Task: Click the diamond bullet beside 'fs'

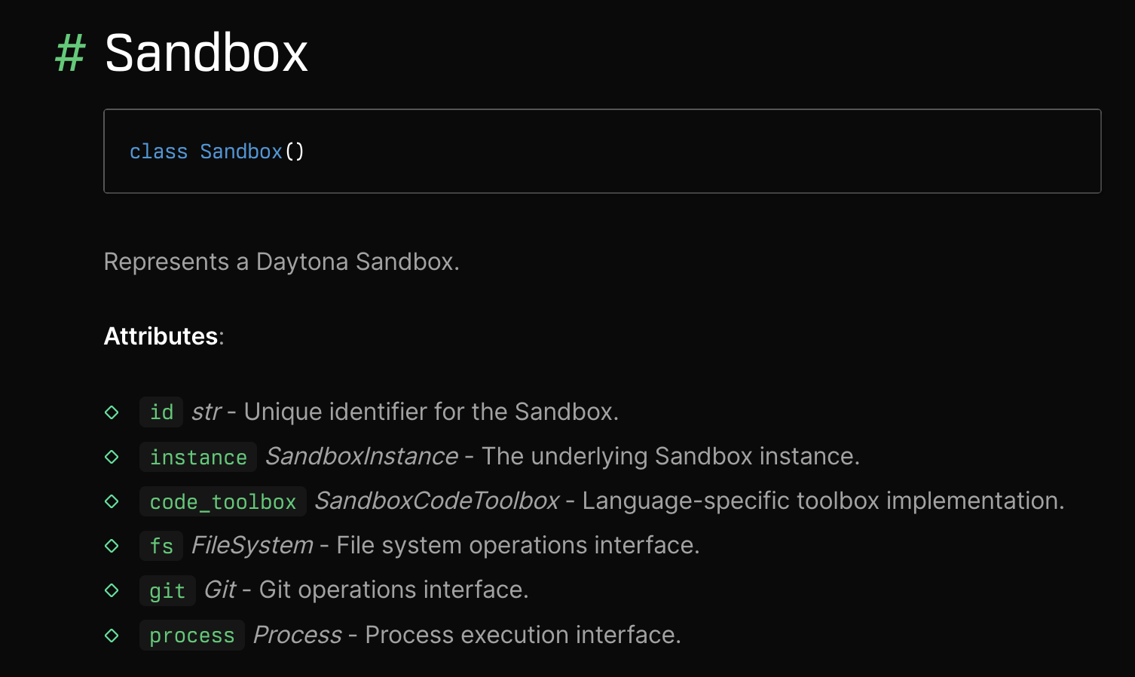Action: (112, 546)
